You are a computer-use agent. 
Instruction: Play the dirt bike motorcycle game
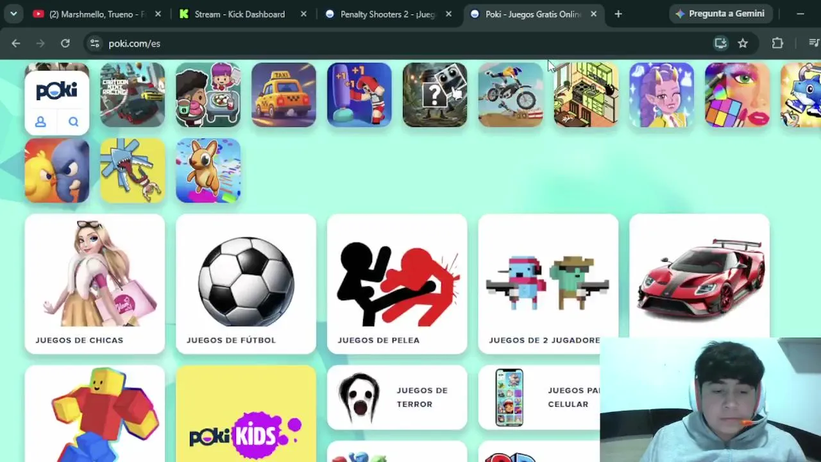tap(511, 94)
